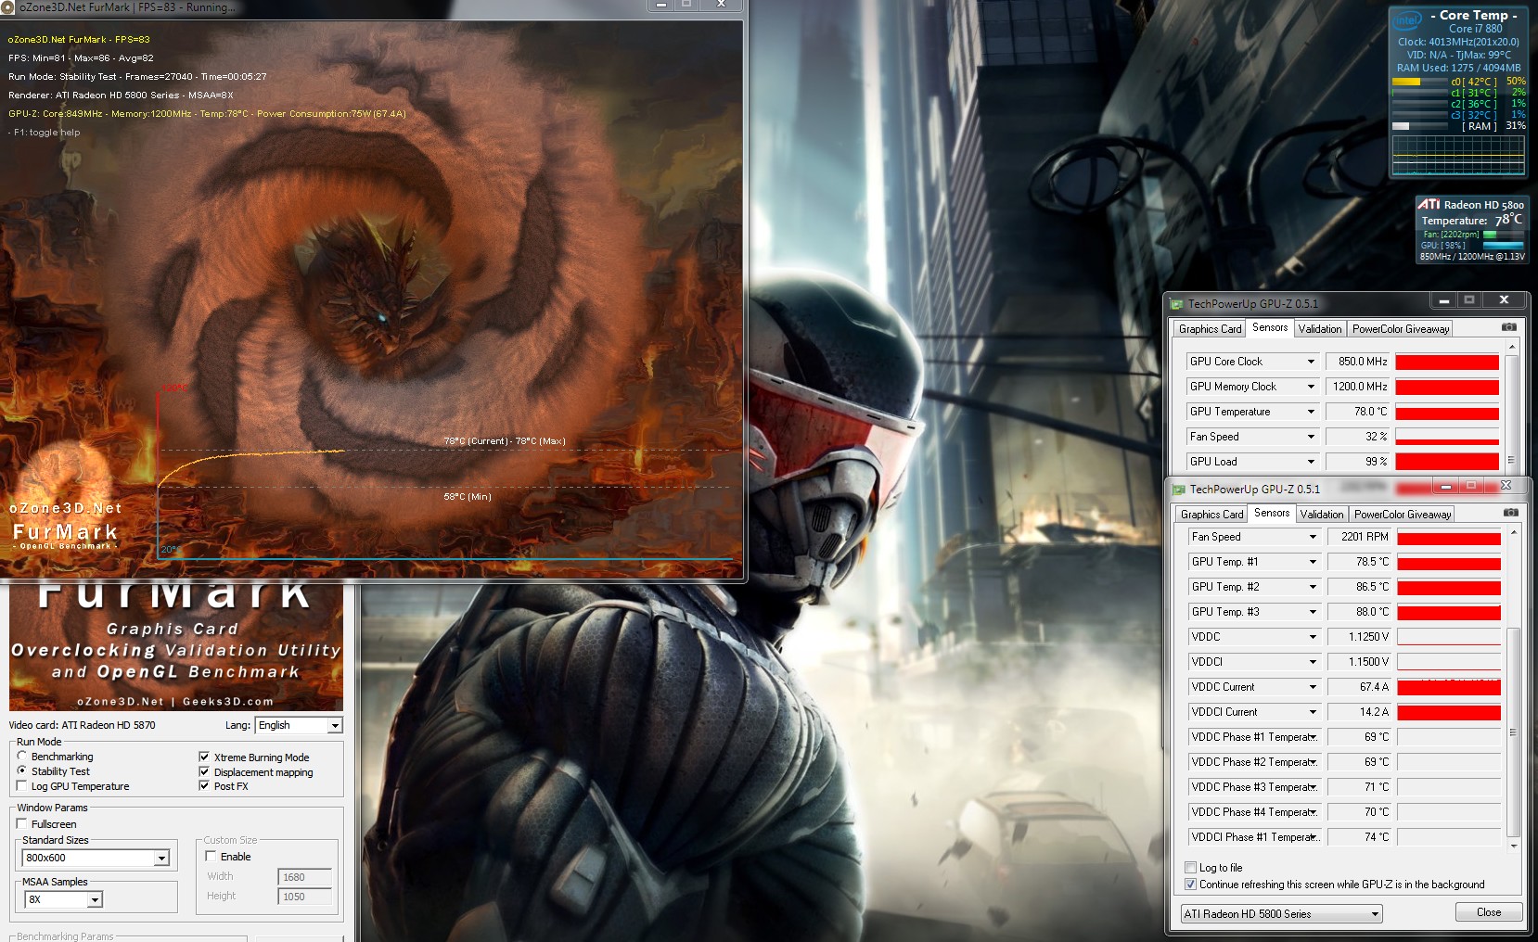
Task: Open Validation tab in lower GPU-Z
Action: [1322, 515]
